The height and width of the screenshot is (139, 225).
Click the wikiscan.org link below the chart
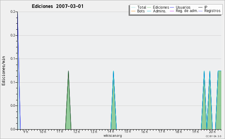pos(112,136)
